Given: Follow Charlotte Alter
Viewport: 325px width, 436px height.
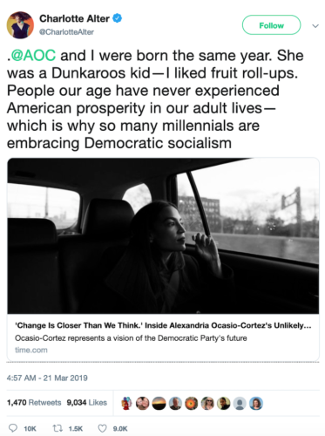Looking at the screenshot, I should (x=271, y=25).
